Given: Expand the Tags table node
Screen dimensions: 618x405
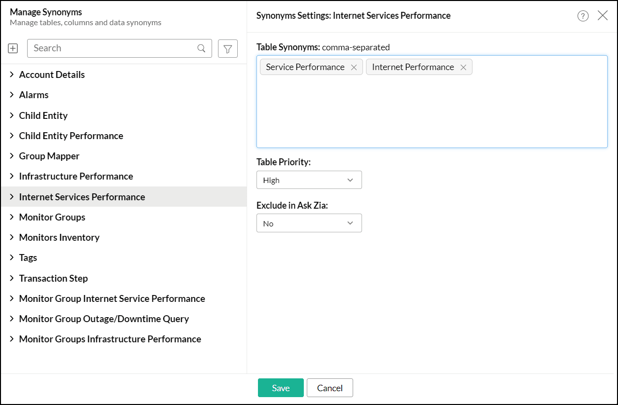Looking at the screenshot, I should tap(12, 258).
